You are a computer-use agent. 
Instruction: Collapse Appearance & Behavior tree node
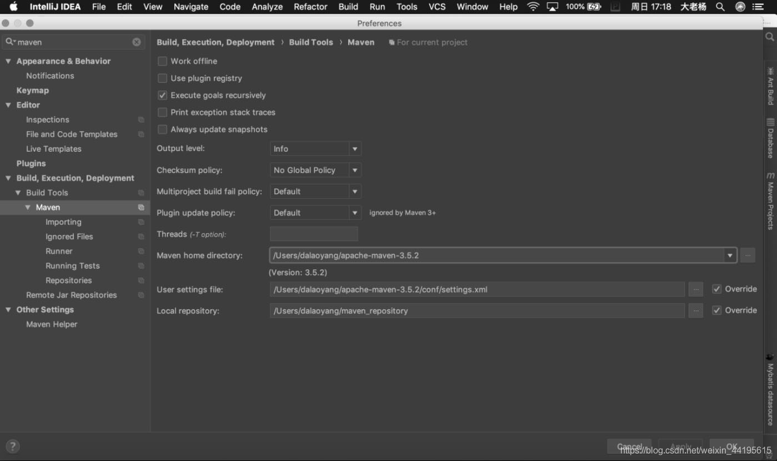[8, 61]
